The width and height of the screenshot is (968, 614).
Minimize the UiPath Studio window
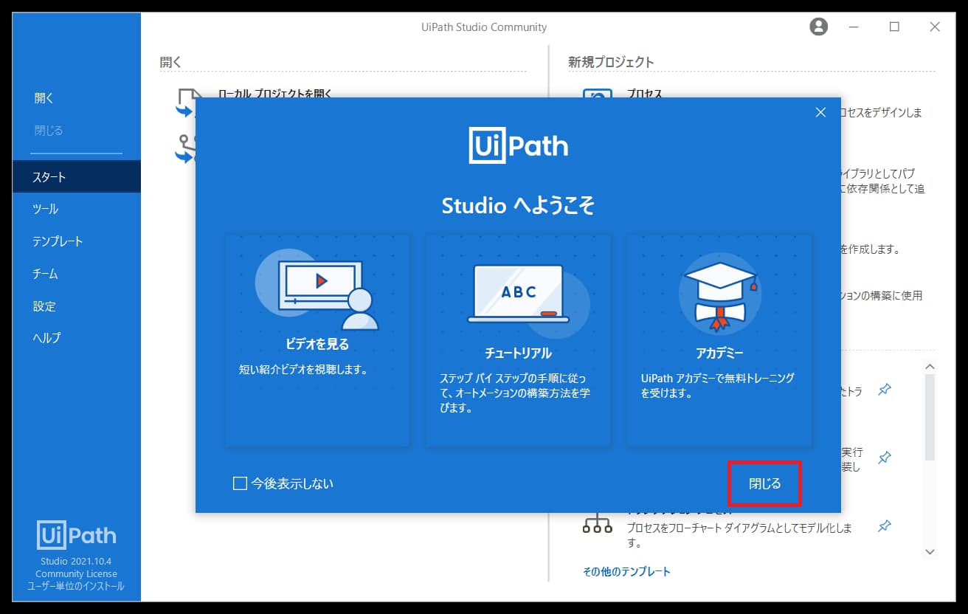coord(854,27)
